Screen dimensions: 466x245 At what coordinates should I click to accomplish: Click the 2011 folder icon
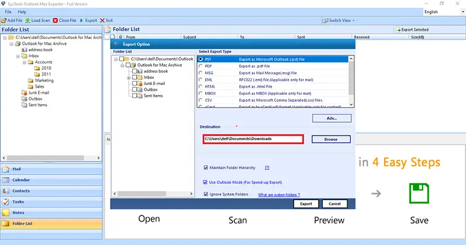(37, 74)
